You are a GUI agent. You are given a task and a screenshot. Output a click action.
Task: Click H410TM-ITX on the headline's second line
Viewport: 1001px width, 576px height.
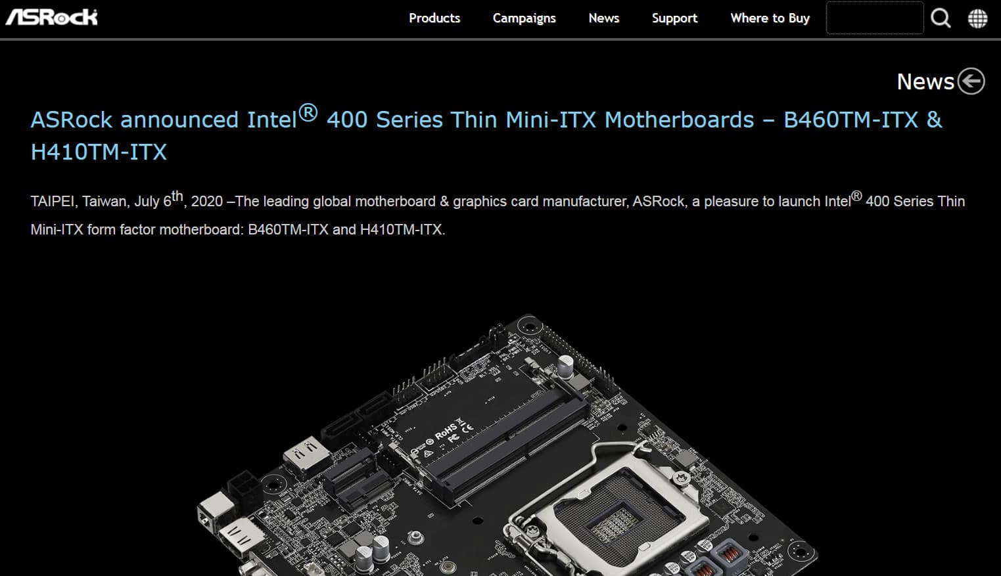[99, 152]
